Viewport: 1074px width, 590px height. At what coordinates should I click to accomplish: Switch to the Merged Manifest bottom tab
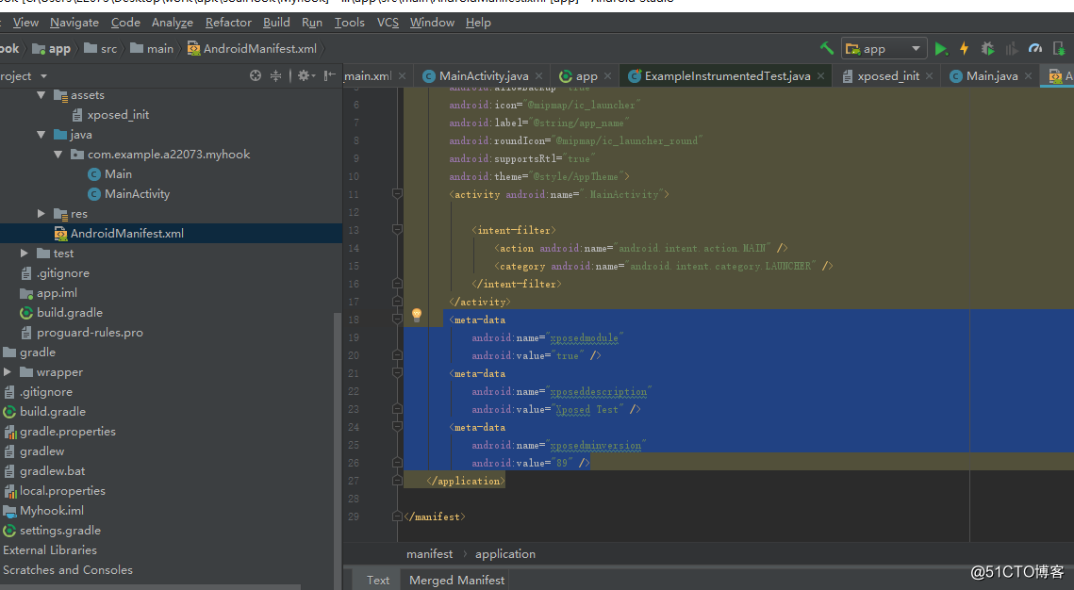[457, 581]
